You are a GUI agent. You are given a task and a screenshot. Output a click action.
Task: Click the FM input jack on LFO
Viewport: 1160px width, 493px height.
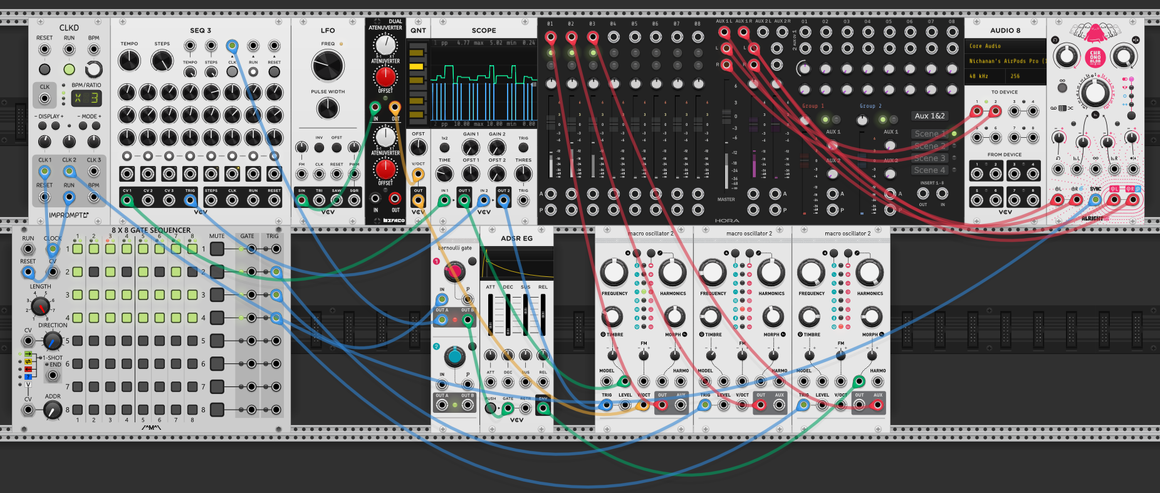click(x=301, y=174)
